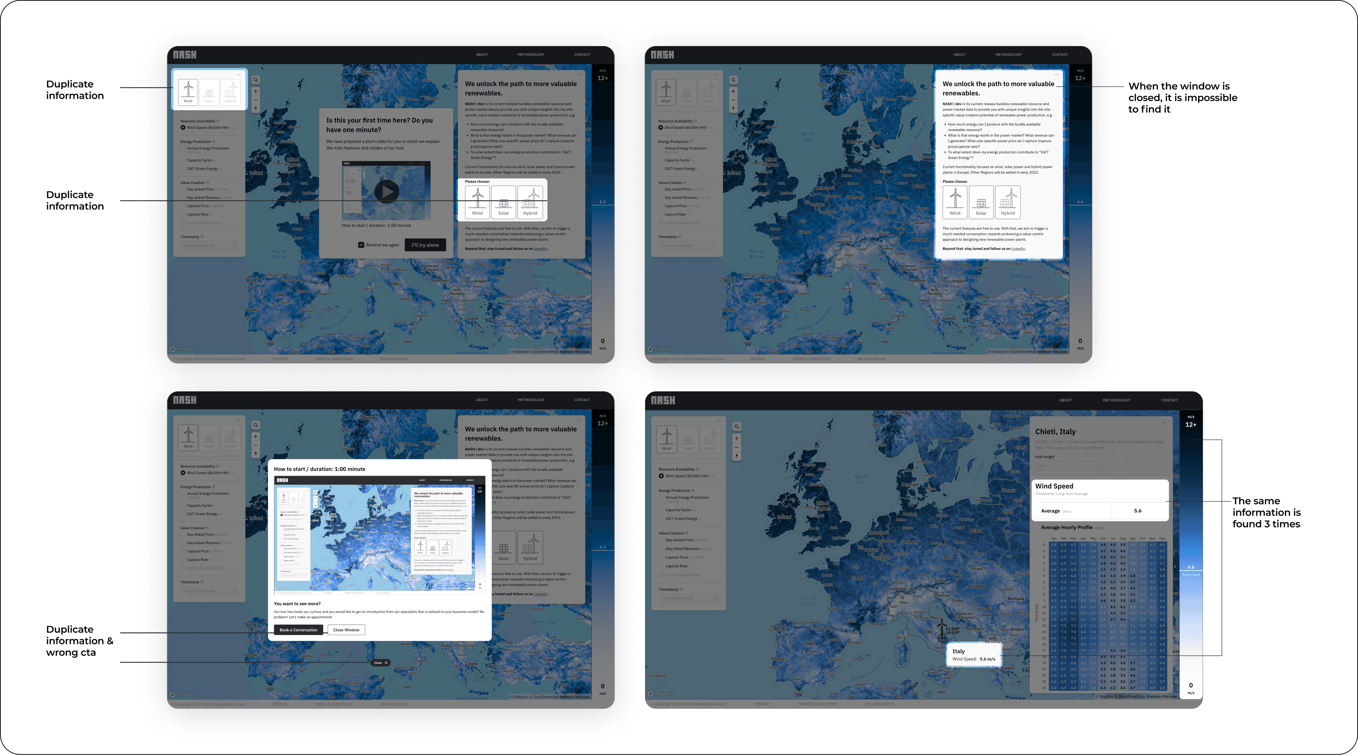The height and width of the screenshot is (755, 1358).
Task: Open Timestamp 'Long-term Average' dropdown in bottom-right mockup
Action: (x=688, y=598)
